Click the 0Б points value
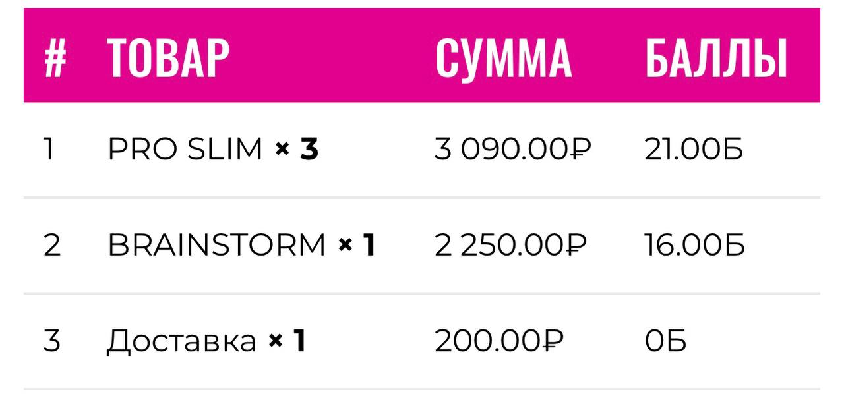Viewport: 844px width, 394px height. pyautogui.click(x=665, y=341)
